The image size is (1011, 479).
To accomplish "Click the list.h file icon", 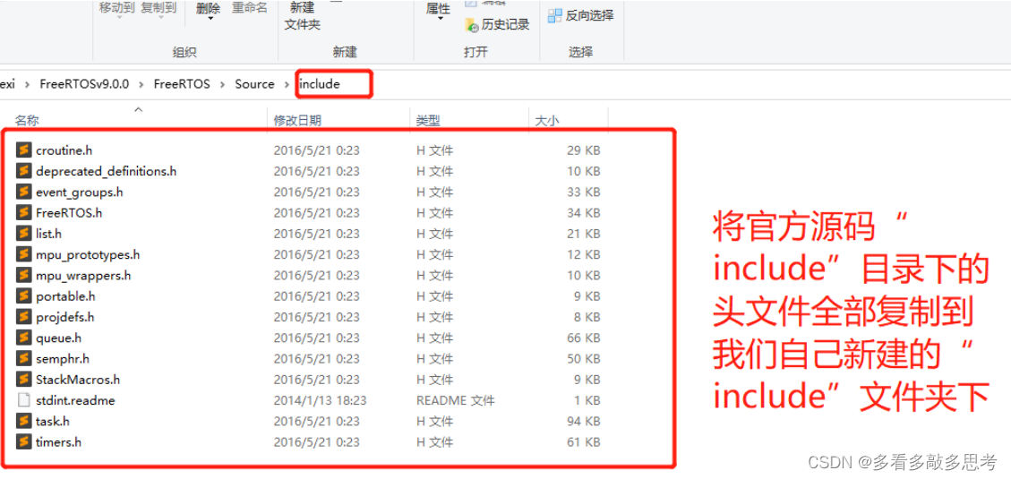I will [x=24, y=234].
